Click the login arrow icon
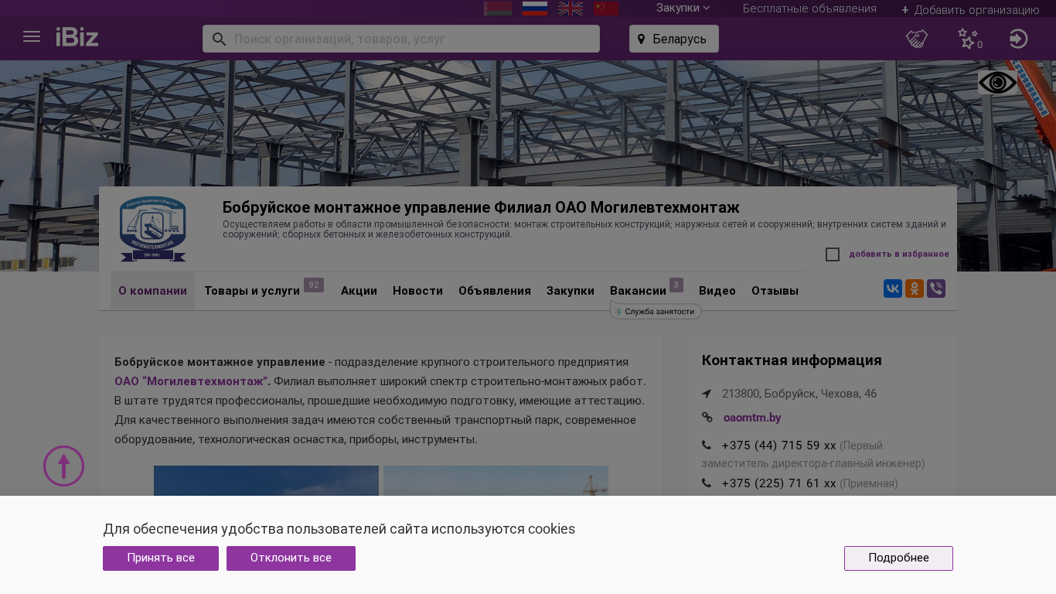Screen dimensions: 1056x594 [x=1019, y=39]
